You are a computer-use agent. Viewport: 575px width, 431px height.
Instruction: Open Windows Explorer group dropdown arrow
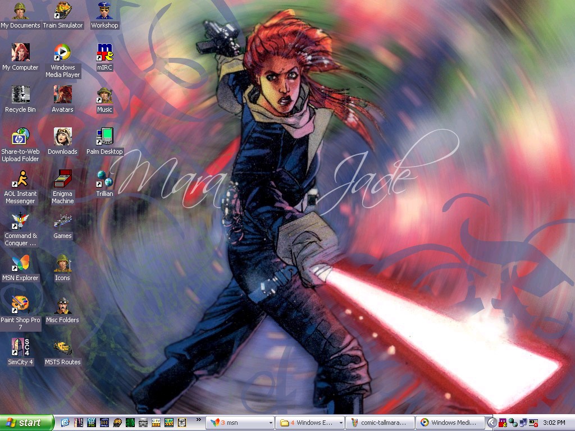point(341,423)
